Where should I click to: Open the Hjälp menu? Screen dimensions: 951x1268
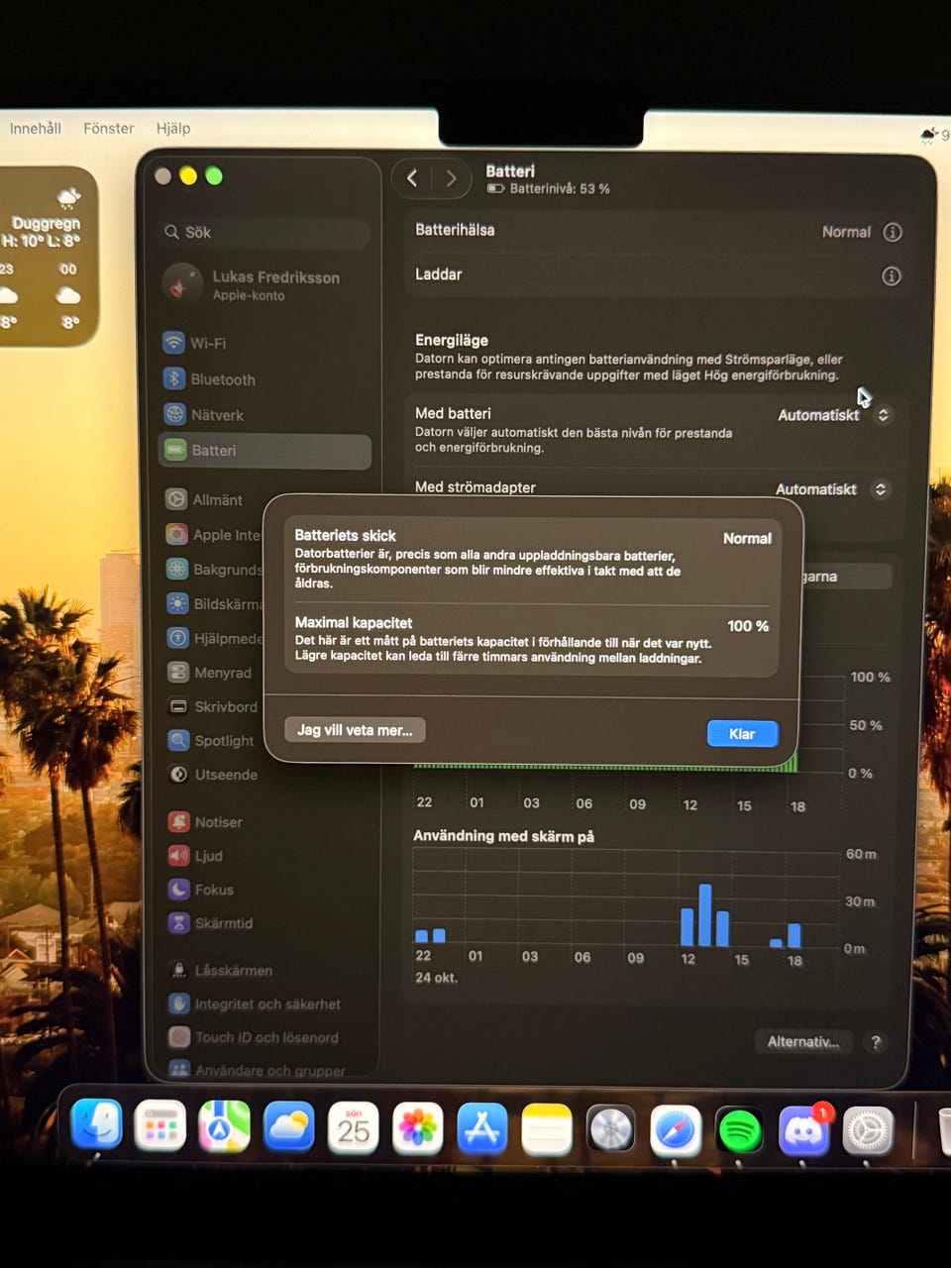click(173, 128)
